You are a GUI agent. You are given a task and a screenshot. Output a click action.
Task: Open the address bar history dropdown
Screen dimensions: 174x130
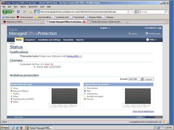(132, 12)
